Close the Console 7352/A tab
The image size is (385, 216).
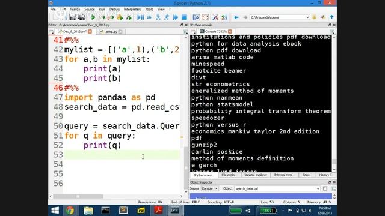click(x=230, y=32)
